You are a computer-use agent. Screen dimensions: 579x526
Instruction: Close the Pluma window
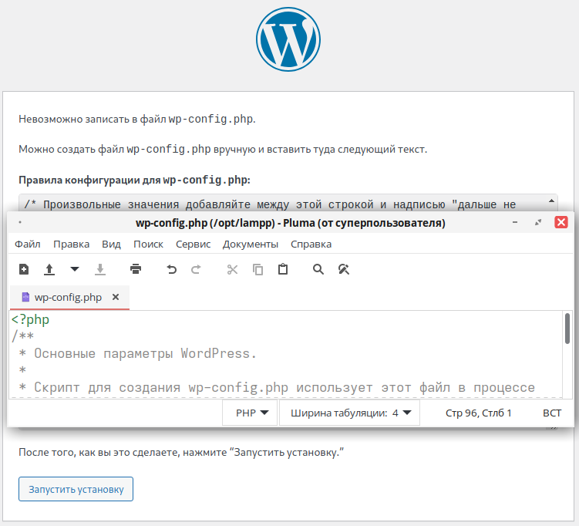point(561,222)
